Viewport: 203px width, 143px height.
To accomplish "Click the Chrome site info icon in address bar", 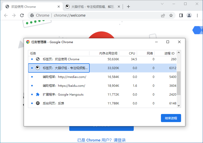I will (32, 15).
